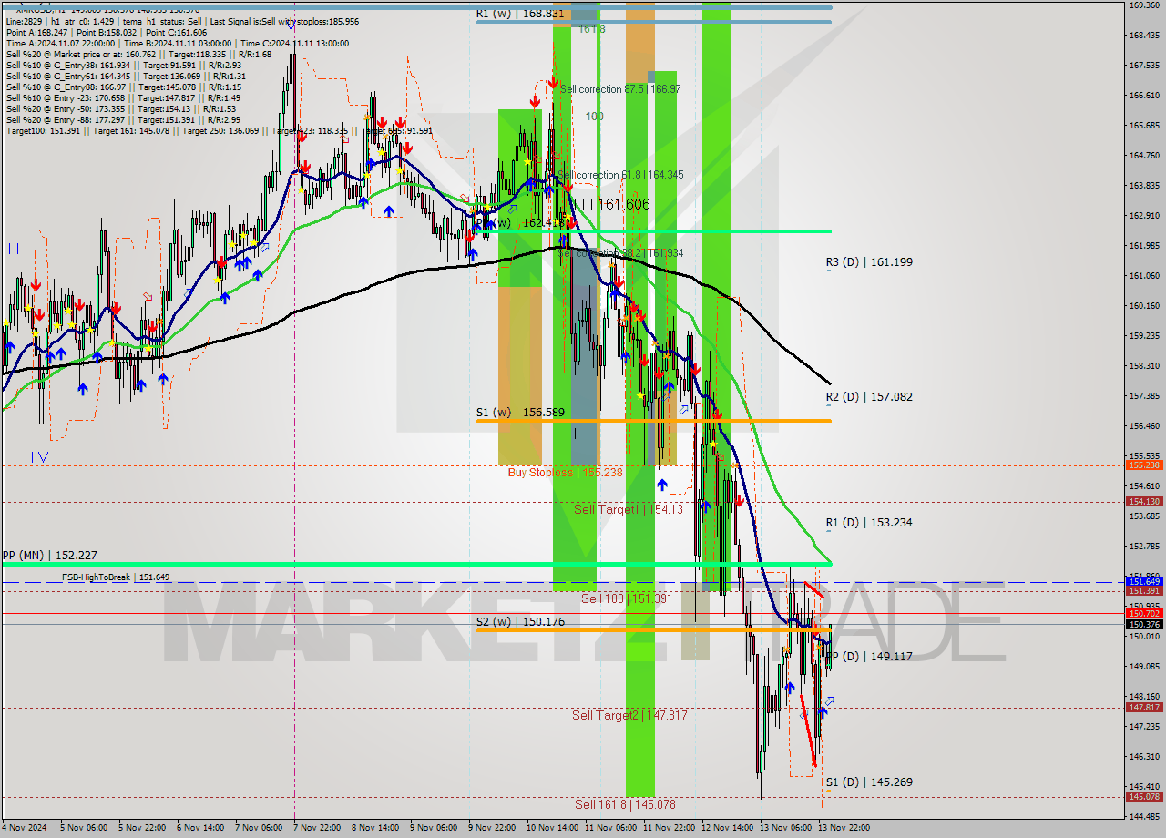Screen dimensions: 1166x838
Task: Click the 'R3 (D) | 161.199' resistance label
Action: [869, 262]
